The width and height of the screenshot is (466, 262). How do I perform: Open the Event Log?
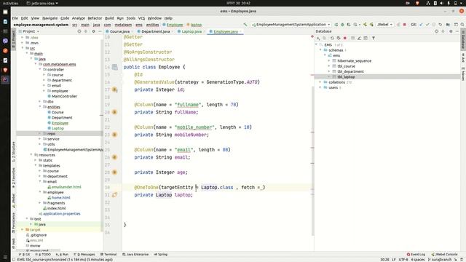tap(416, 254)
